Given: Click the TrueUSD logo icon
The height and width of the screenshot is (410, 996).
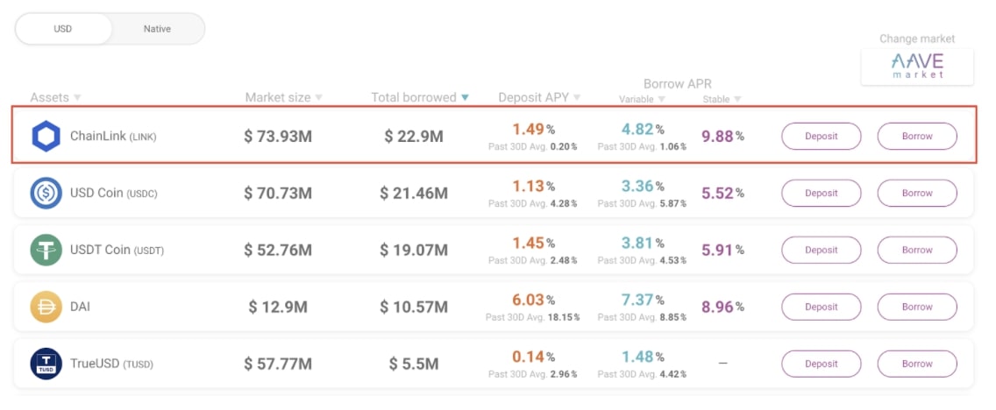Looking at the screenshot, I should coord(46,364).
